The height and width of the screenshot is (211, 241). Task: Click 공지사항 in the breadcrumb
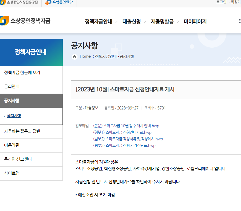coord(127,56)
